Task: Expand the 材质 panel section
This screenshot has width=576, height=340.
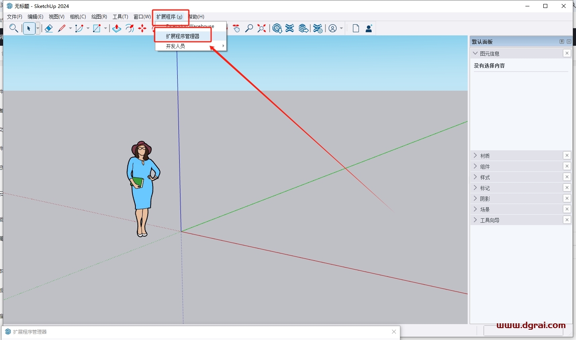Action: (x=475, y=155)
